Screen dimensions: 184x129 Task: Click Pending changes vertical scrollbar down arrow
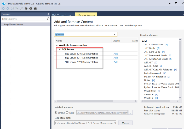click(x=180, y=98)
